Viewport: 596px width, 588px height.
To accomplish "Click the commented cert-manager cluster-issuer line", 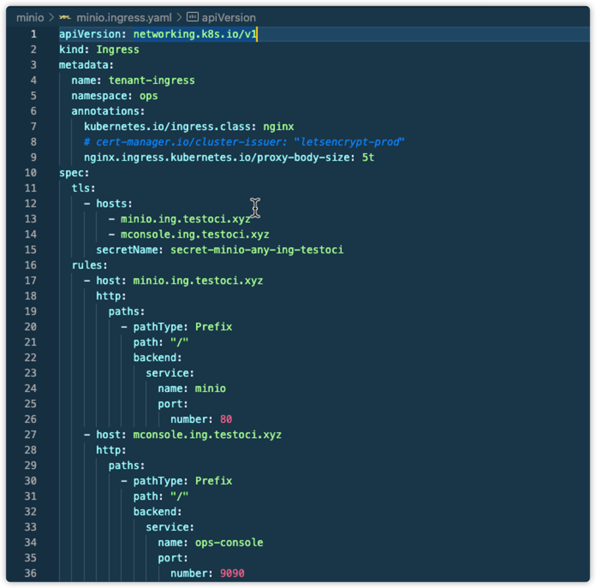I will coord(244,142).
